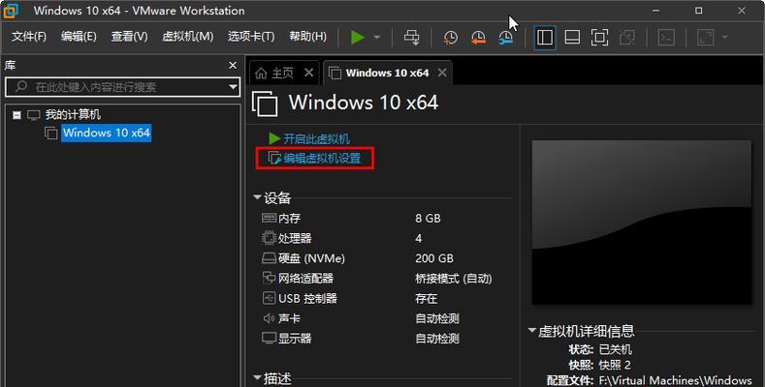Click the speaker icon beside 声卡
This screenshot has height=387, width=765.
coord(269,318)
